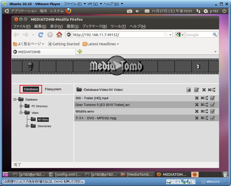Screen dimensions: 231x186
Task: Select the Directories folder
Action: (x=44, y=126)
